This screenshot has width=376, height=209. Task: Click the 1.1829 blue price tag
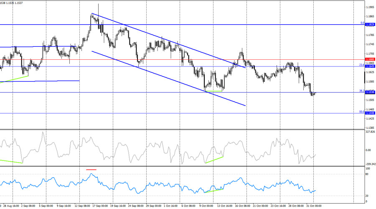tap(370, 25)
